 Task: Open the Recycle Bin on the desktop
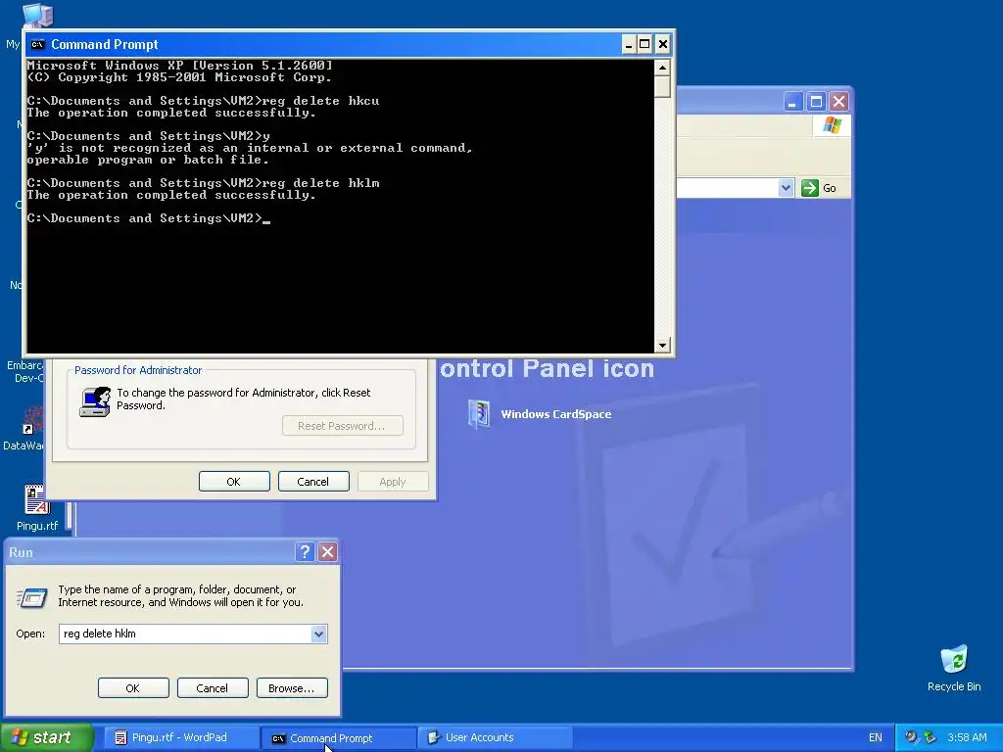pos(954,660)
